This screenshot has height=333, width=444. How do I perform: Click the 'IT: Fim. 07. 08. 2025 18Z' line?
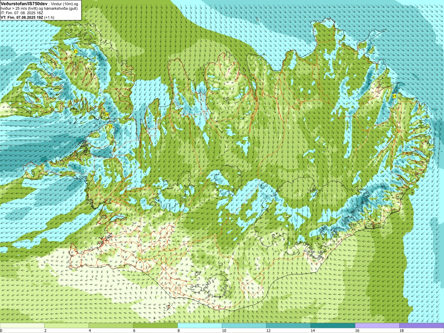(x=22, y=13)
